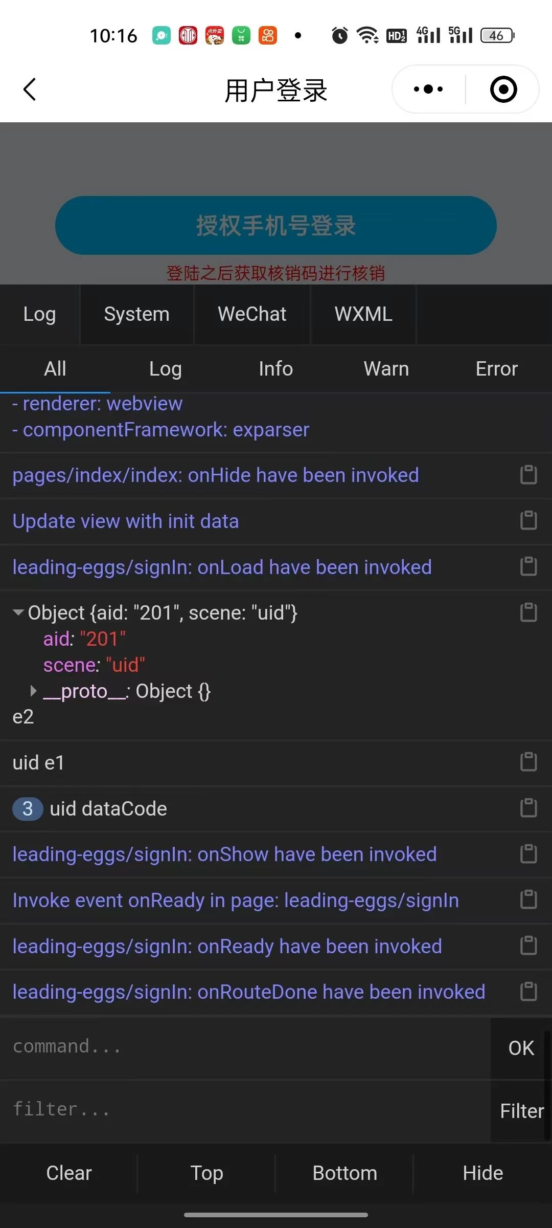Open the WeChat tab
The width and height of the screenshot is (552, 1228).
pyautogui.click(x=252, y=314)
